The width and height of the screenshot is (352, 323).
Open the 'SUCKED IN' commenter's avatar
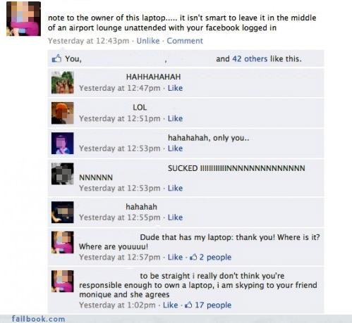tap(63, 174)
